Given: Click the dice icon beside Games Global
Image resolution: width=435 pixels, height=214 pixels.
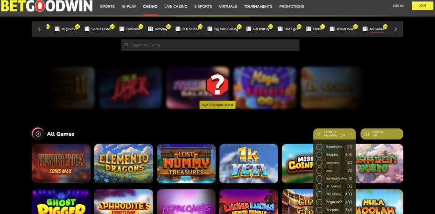Looking at the screenshot, I should [x=87, y=29].
